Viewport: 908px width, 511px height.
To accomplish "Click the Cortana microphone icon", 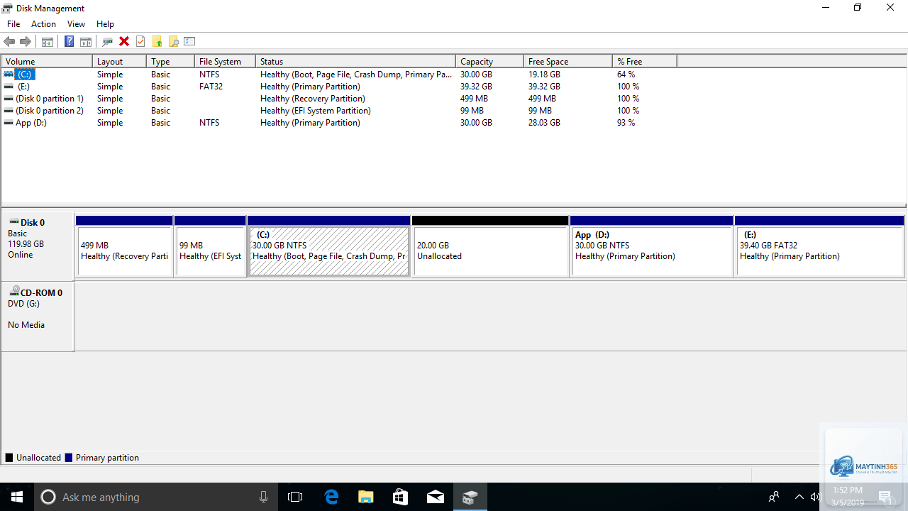I will point(263,497).
